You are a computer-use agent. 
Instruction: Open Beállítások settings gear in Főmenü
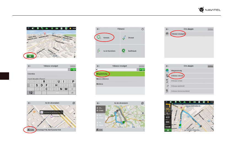click(124, 51)
